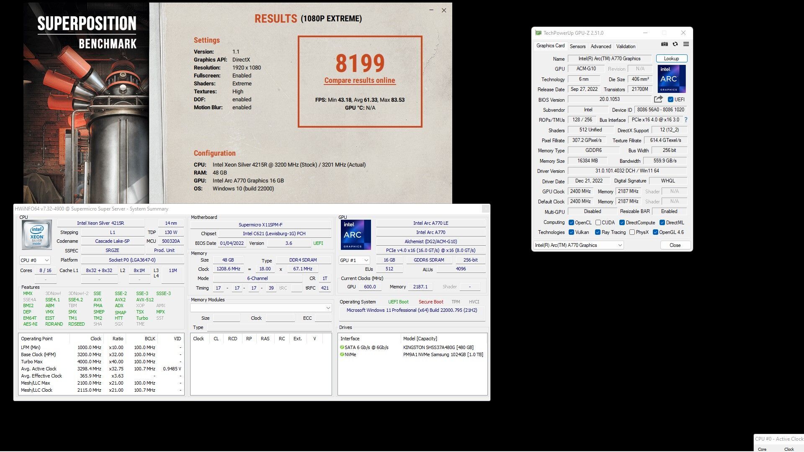The image size is (804, 452).
Task: Click the BIOS export share icon in GPU-Z
Action: (x=658, y=99)
